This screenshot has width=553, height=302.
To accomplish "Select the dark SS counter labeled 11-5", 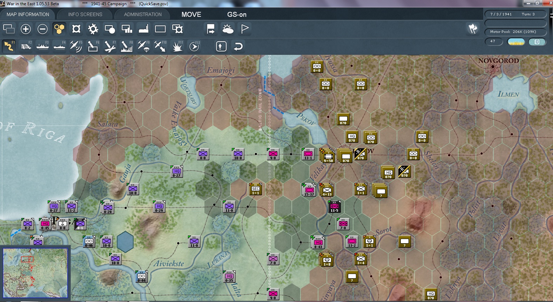I will point(334,207).
